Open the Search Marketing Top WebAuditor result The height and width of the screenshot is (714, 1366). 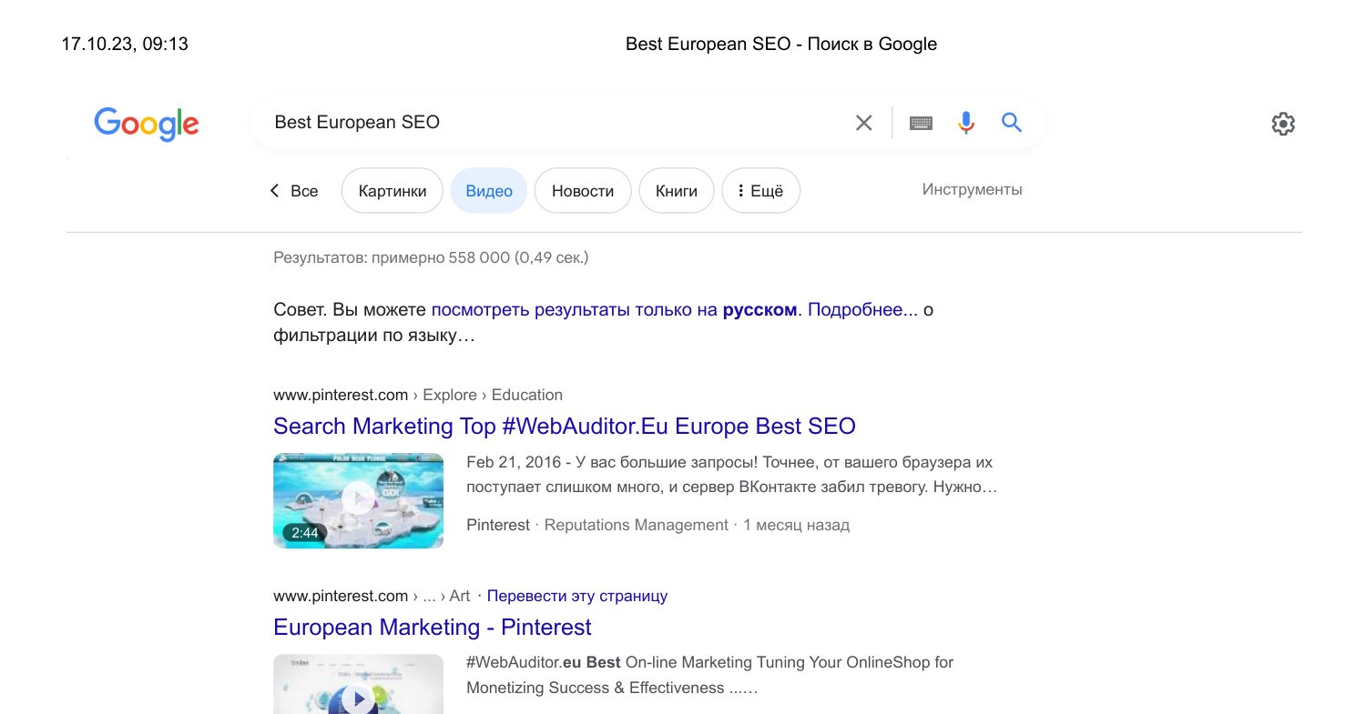(564, 426)
